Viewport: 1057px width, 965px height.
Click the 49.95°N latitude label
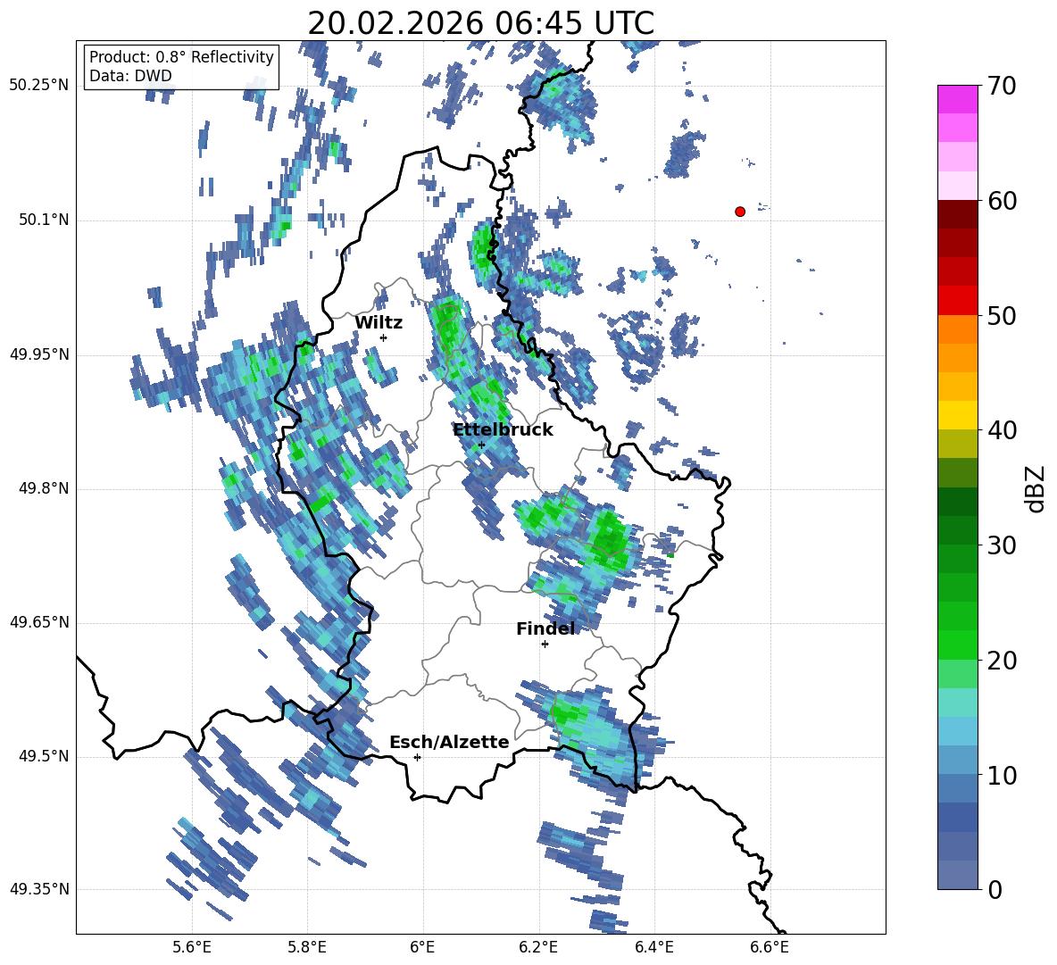click(x=39, y=354)
